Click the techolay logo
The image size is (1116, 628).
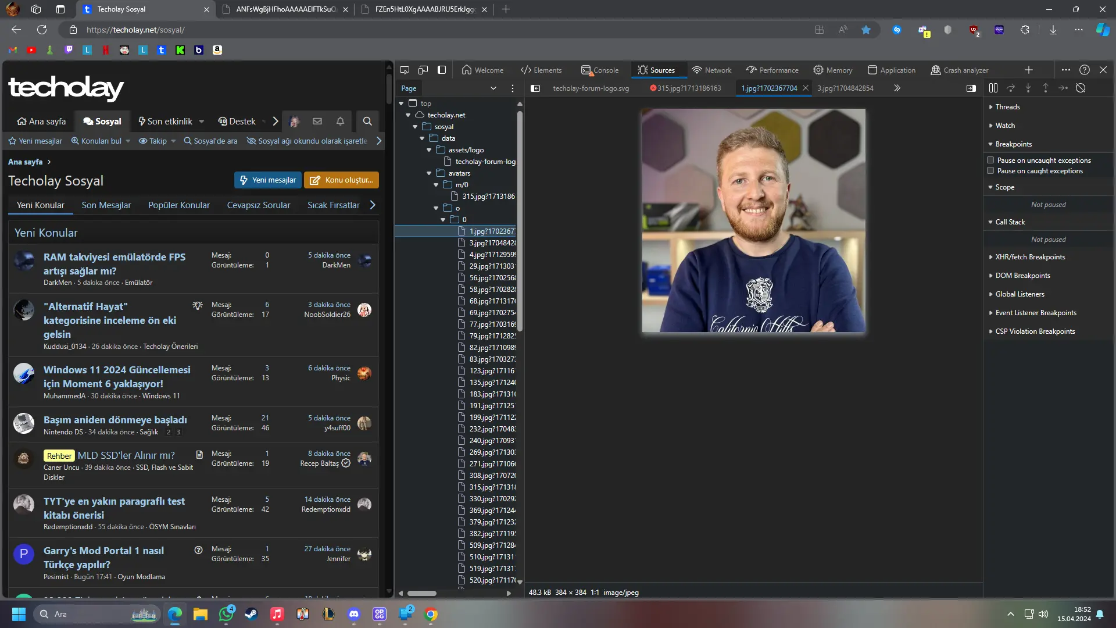[x=66, y=88]
